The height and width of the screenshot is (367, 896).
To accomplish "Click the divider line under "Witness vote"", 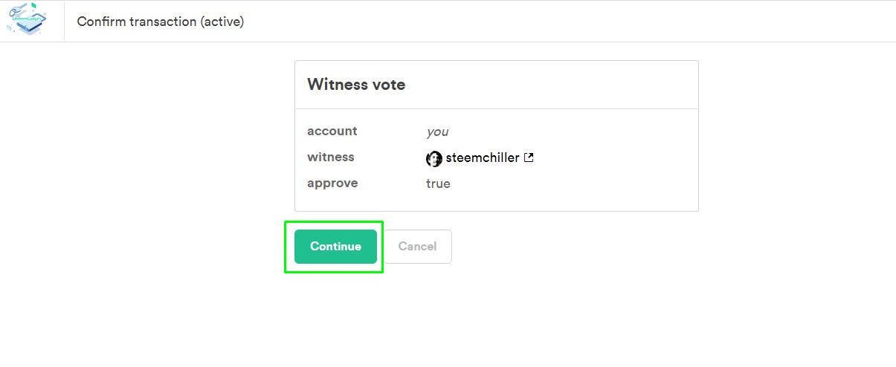I will coord(496,109).
